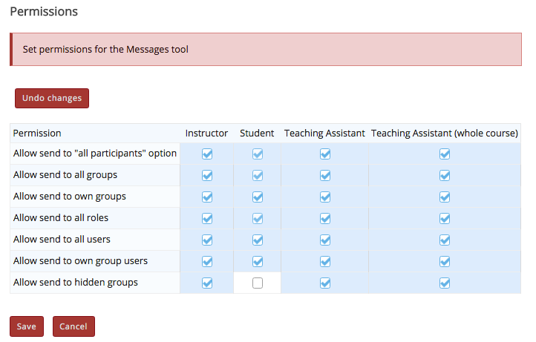
Task: Click the 'Allow send to all users' row label
Action: (62, 240)
